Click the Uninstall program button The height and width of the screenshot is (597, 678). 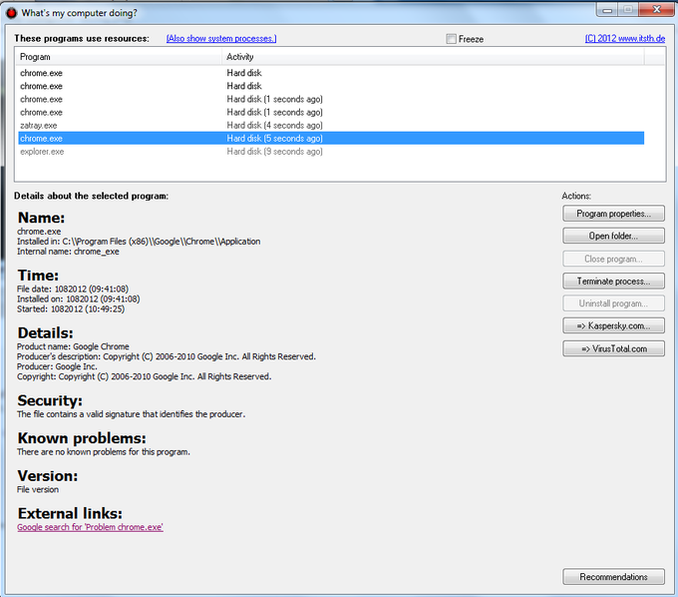pos(613,303)
